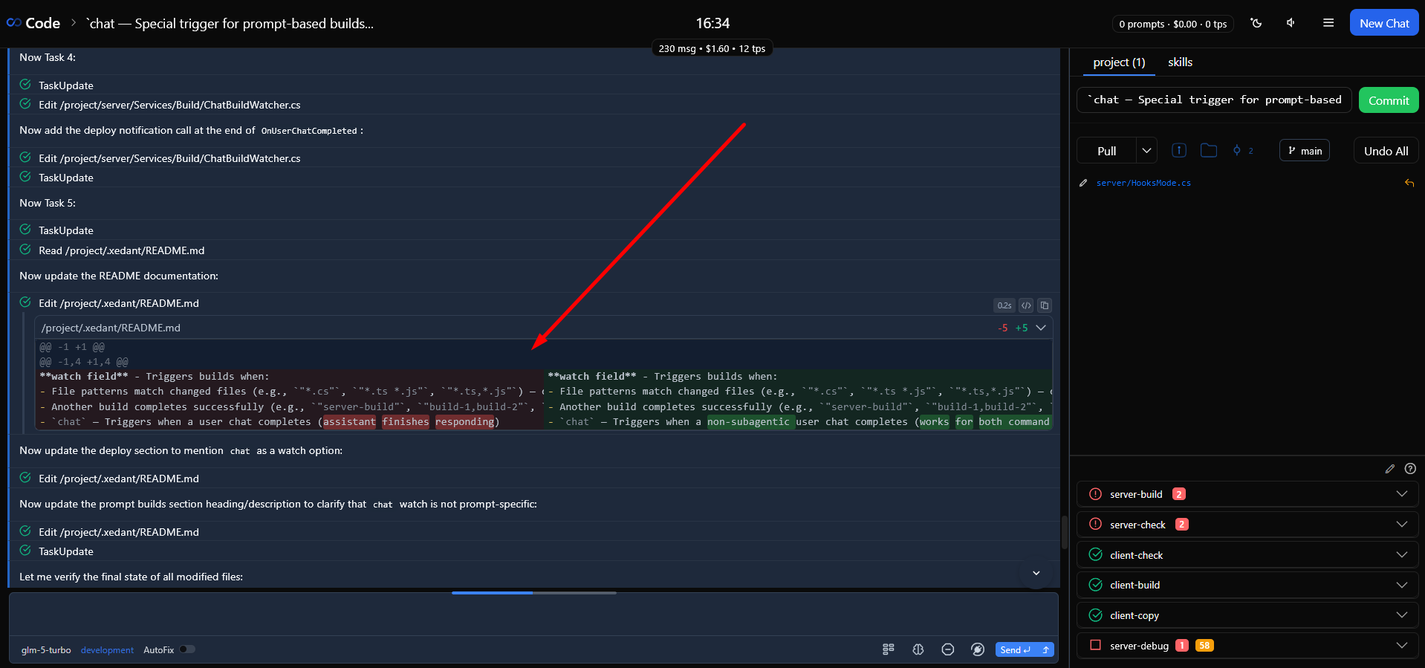Image resolution: width=1425 pixels, height=668 pixels.
Task: Jump to bottom with the round chevron button
Action: click(x=1036, y=573)
